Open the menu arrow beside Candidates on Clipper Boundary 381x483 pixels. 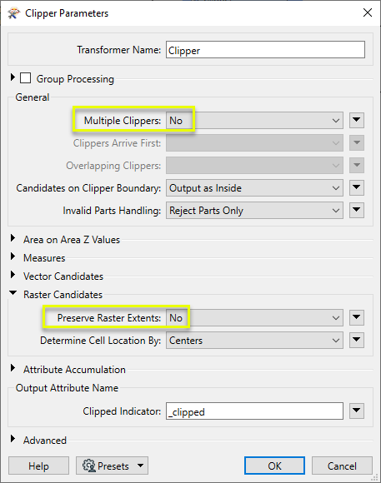coord(357,187)
